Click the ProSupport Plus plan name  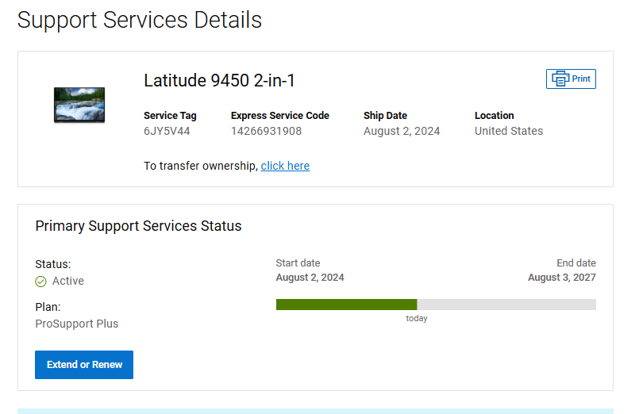[x=77, y=324]
